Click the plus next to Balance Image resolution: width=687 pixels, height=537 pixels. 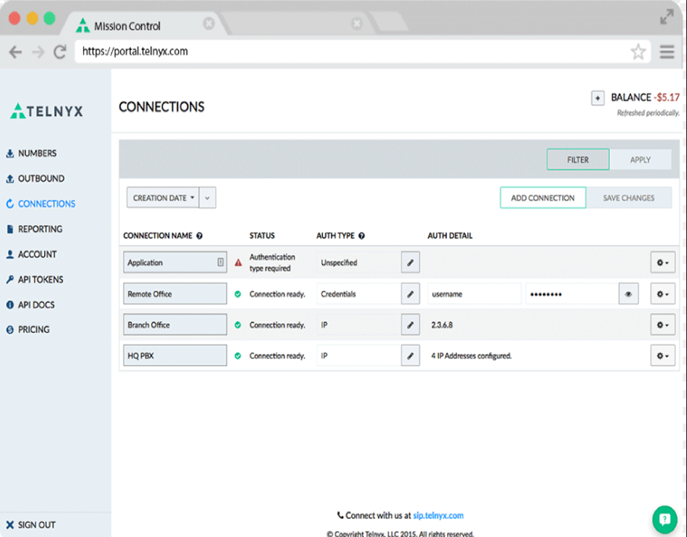click(x=597, y=97)
